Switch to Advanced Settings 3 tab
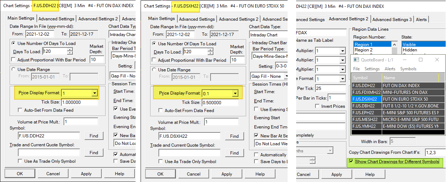Viewport: 446px width, 182px height. click(392, 19)
